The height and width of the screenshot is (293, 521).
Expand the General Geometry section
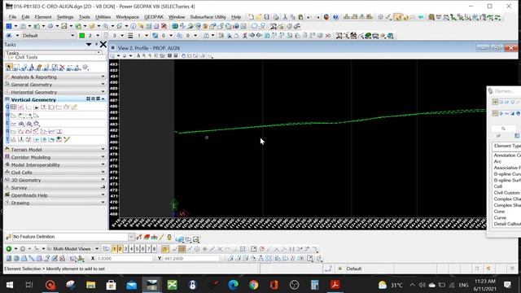pos(55,85)
